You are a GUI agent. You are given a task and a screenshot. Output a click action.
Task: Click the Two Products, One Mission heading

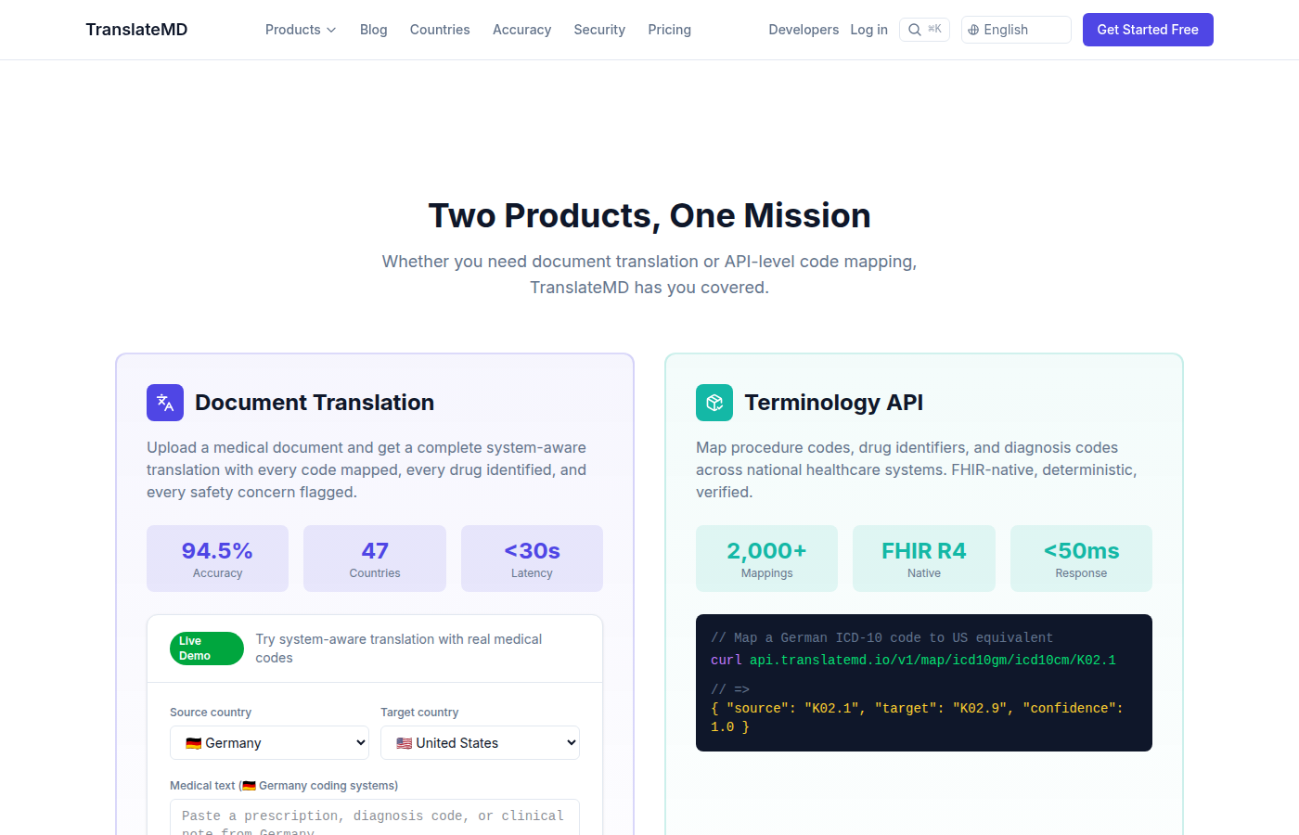tap(649, 215)
